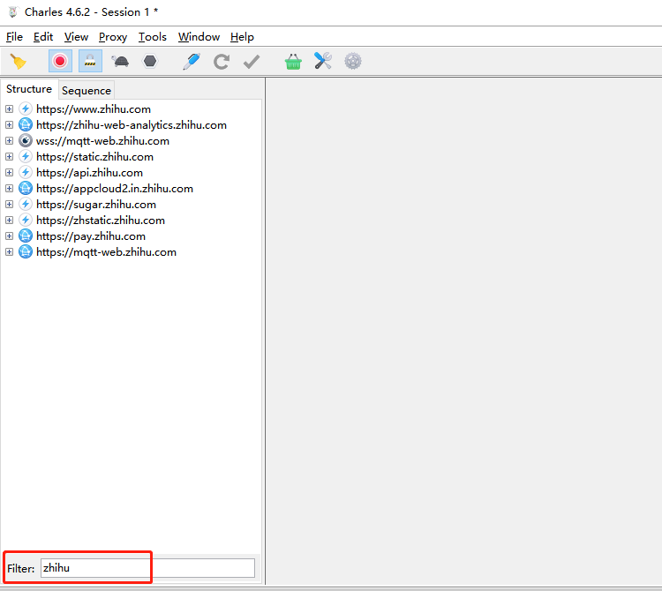Image resolution: width=662 pixels, height=591 pixels.
Task: Open the Tools menu
Action: [152, 37]
